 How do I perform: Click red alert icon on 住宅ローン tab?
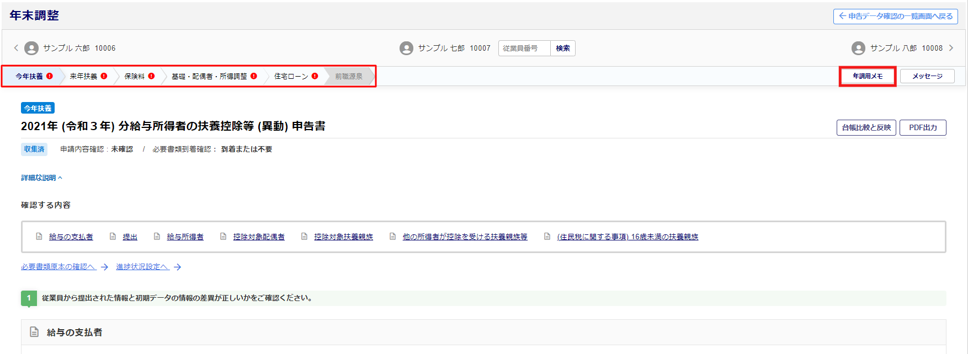(x=315, y=76)
